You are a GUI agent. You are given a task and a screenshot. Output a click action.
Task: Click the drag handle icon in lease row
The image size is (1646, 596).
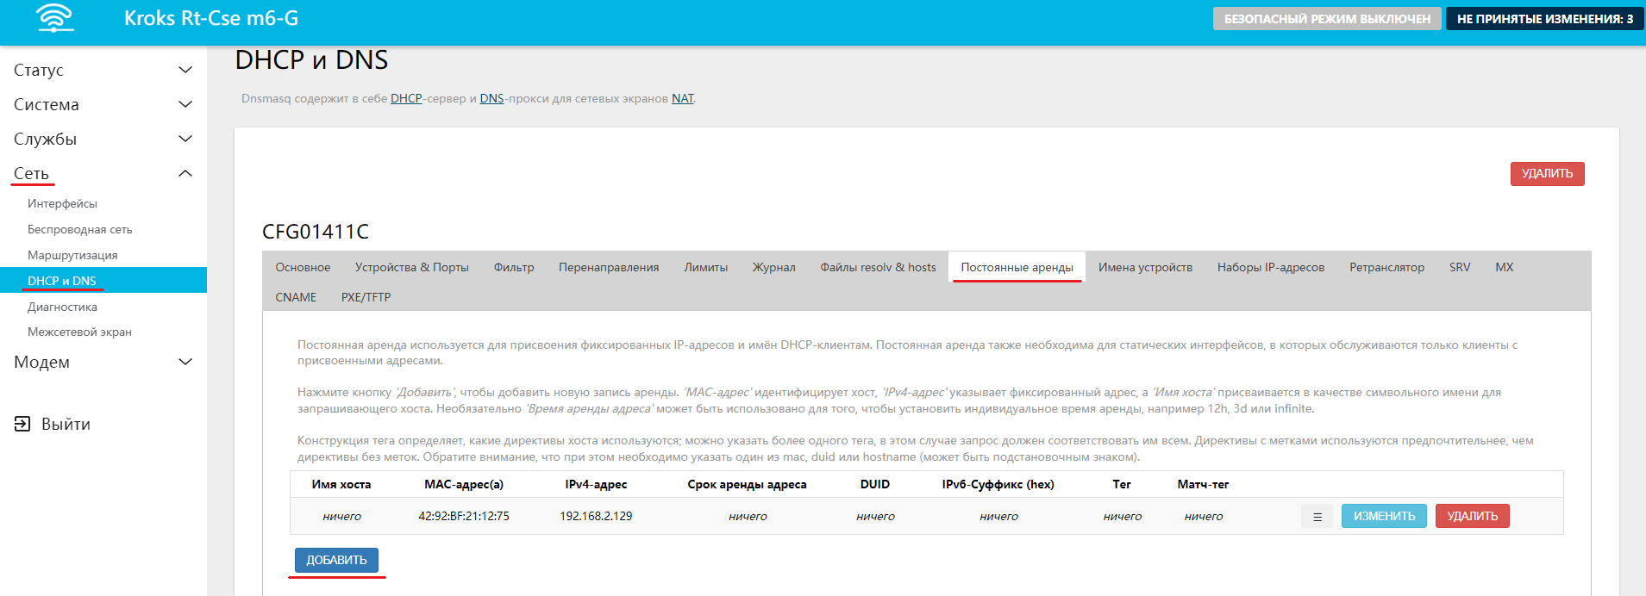[x=1317, y=517]
